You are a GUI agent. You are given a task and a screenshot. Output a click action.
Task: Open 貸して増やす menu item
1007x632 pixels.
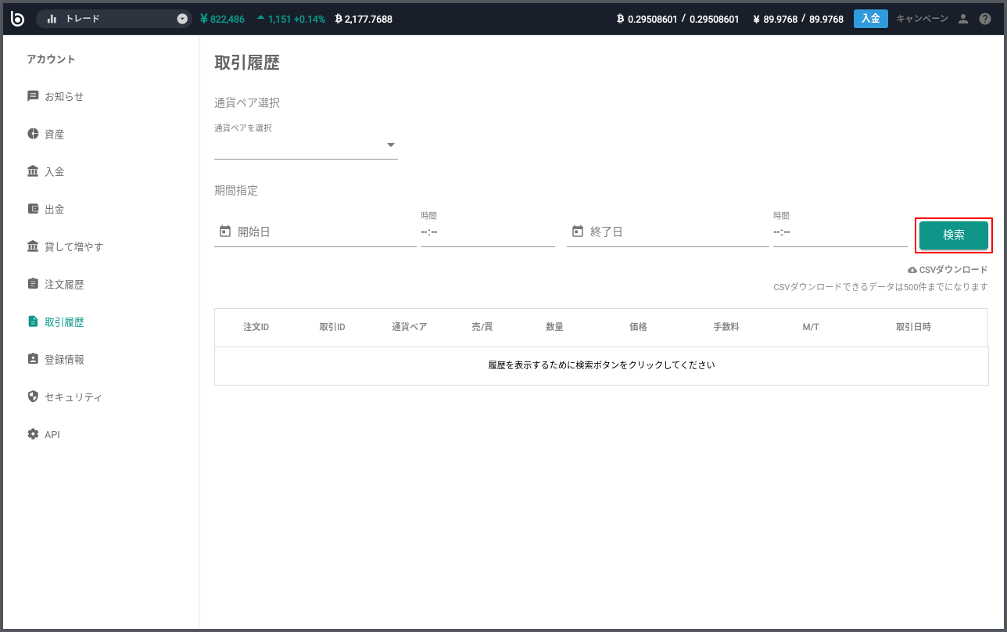coord(74,247)
